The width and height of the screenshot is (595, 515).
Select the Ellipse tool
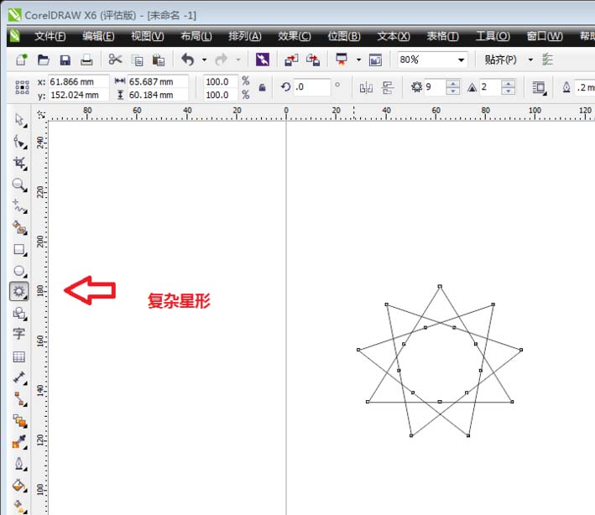19,270
